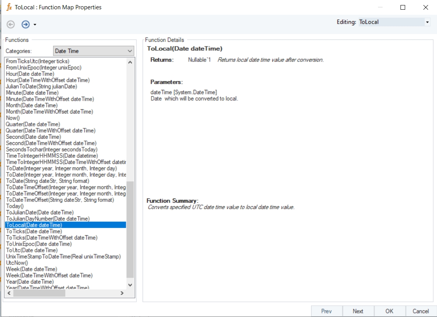Viewport: 437px width, 317px height.
Task: Select UnixTimeStampToDateTime function entry
Action: coord(63,257)
